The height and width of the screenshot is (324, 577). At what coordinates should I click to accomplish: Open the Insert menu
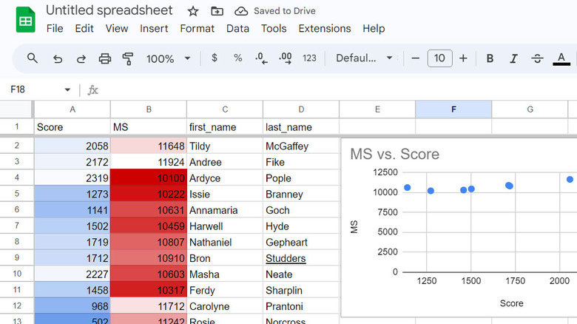[x=154, y=29]
